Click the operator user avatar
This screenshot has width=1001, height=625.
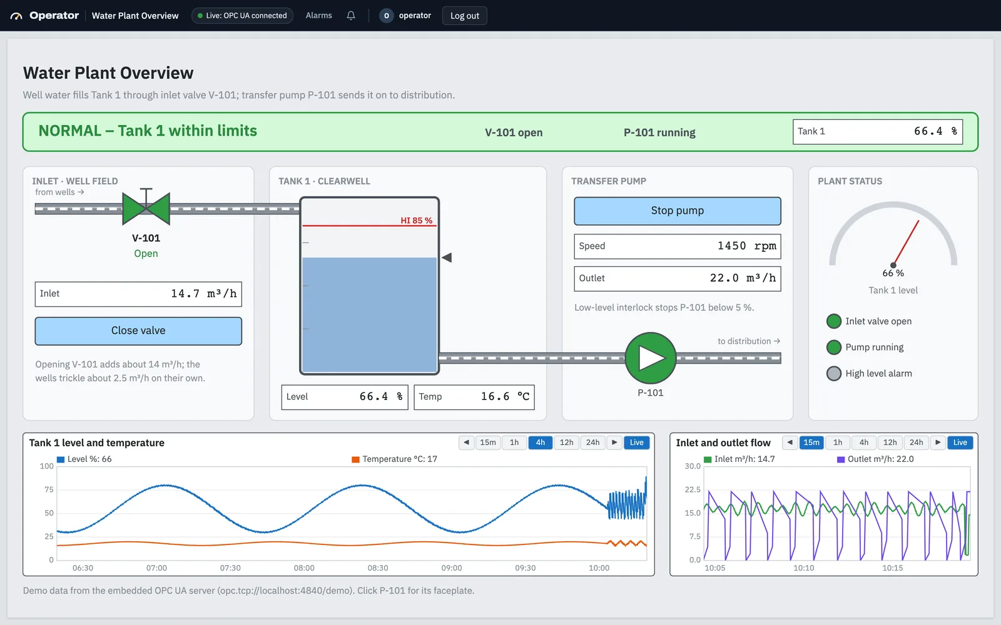point(387,16)
